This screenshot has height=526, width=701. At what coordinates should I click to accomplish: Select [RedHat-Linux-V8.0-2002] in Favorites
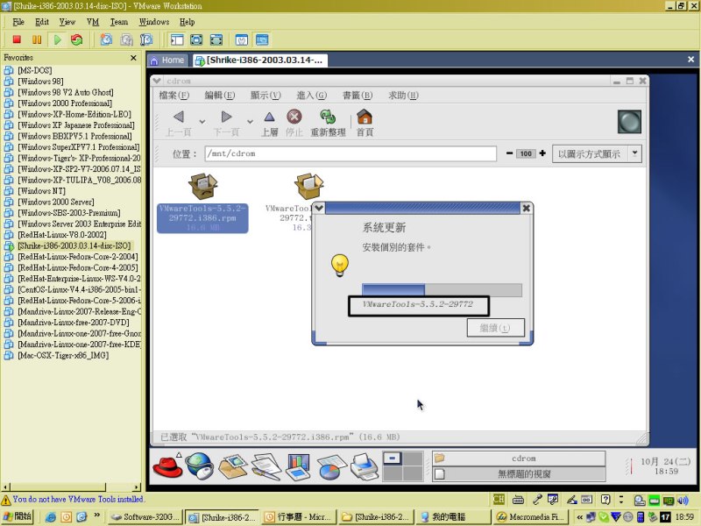[x=61, y=234]
